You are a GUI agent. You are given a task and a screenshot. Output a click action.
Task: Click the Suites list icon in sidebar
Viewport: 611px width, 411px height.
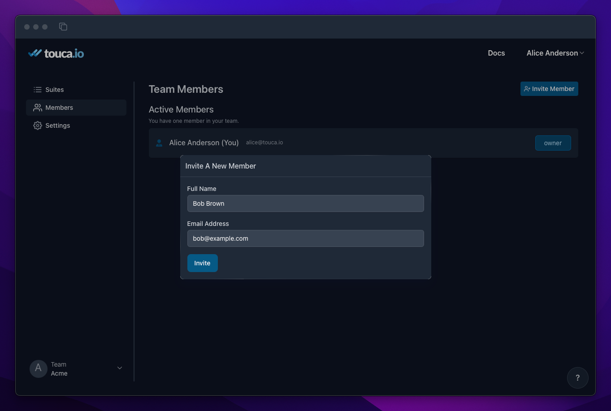(38, 90)
